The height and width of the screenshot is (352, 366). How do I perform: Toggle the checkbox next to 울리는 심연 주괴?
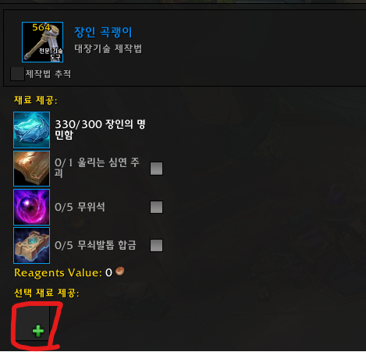pyautogui.click(x=156, y=169)
